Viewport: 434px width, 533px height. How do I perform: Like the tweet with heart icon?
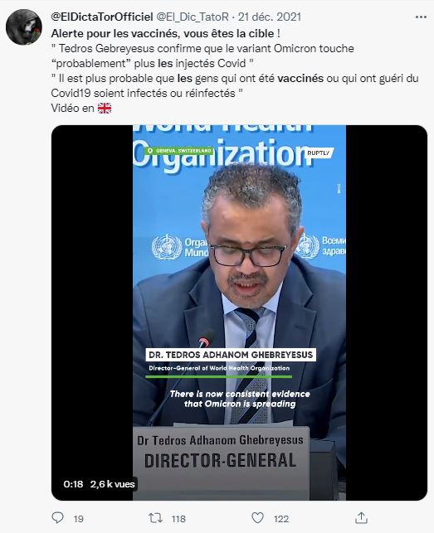tap(258, 518)
